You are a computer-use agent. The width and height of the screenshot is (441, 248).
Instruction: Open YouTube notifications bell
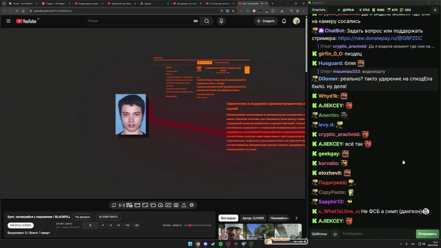[x=284, y=21]
